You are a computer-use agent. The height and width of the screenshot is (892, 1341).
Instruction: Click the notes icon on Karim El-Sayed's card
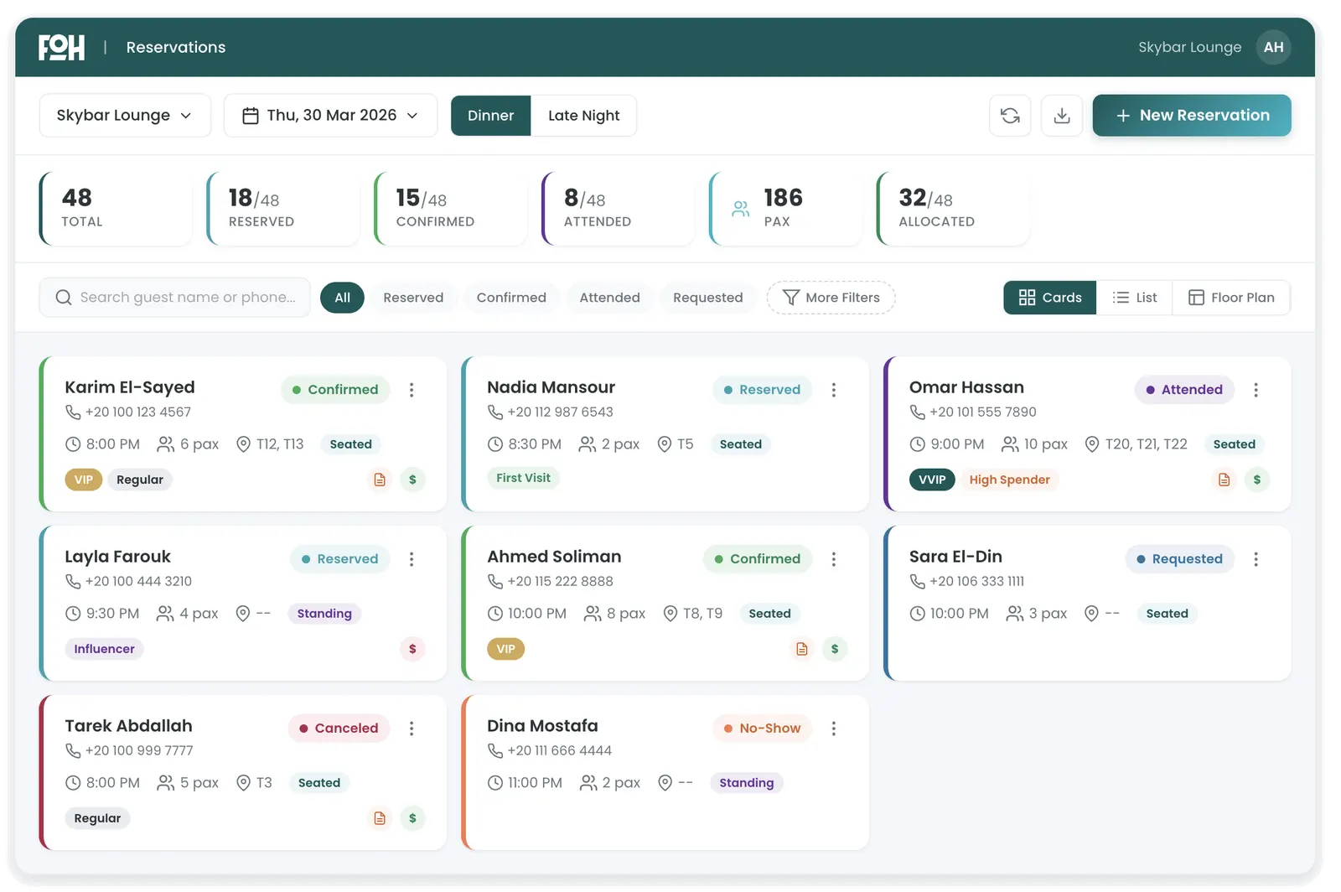coord(380,480)
